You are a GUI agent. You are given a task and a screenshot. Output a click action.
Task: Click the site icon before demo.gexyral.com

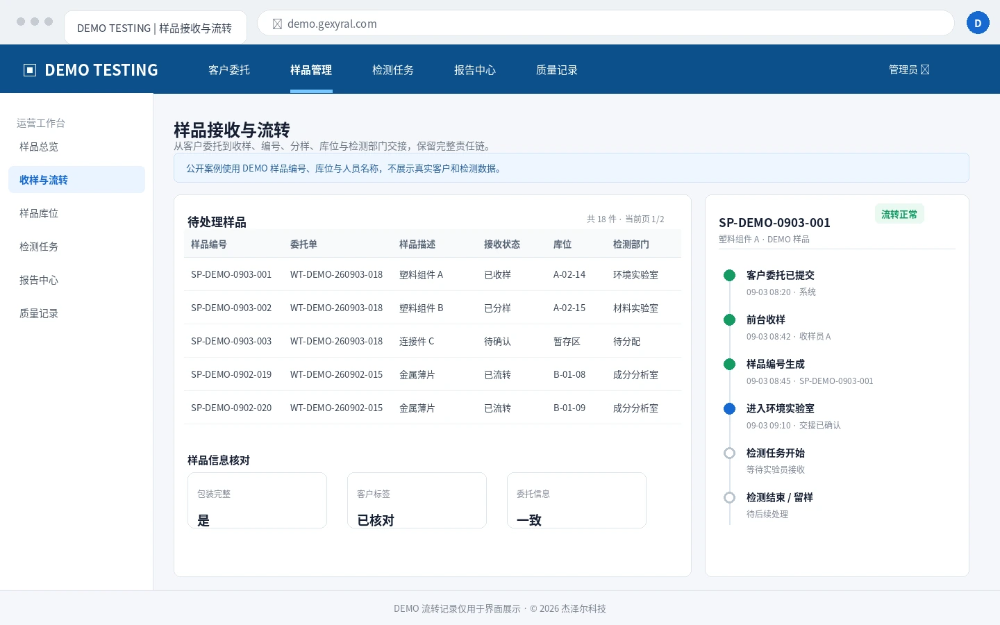[x=277, y=24]
